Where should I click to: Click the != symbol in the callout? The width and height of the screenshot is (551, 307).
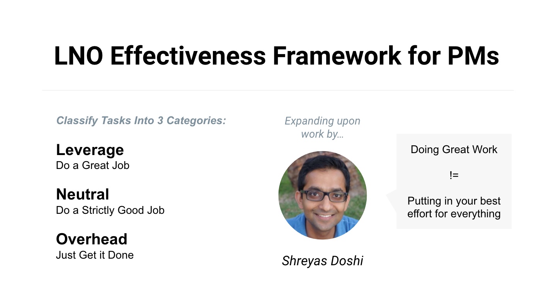click(x=454, y=175)
